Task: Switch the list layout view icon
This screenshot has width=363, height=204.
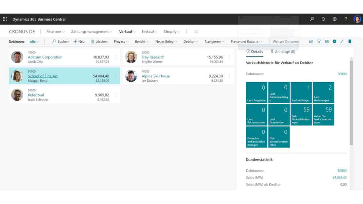Action: tap(327, 42)
